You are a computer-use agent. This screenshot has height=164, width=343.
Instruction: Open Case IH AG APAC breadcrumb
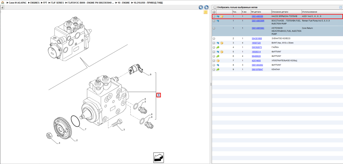coord(17,3)
